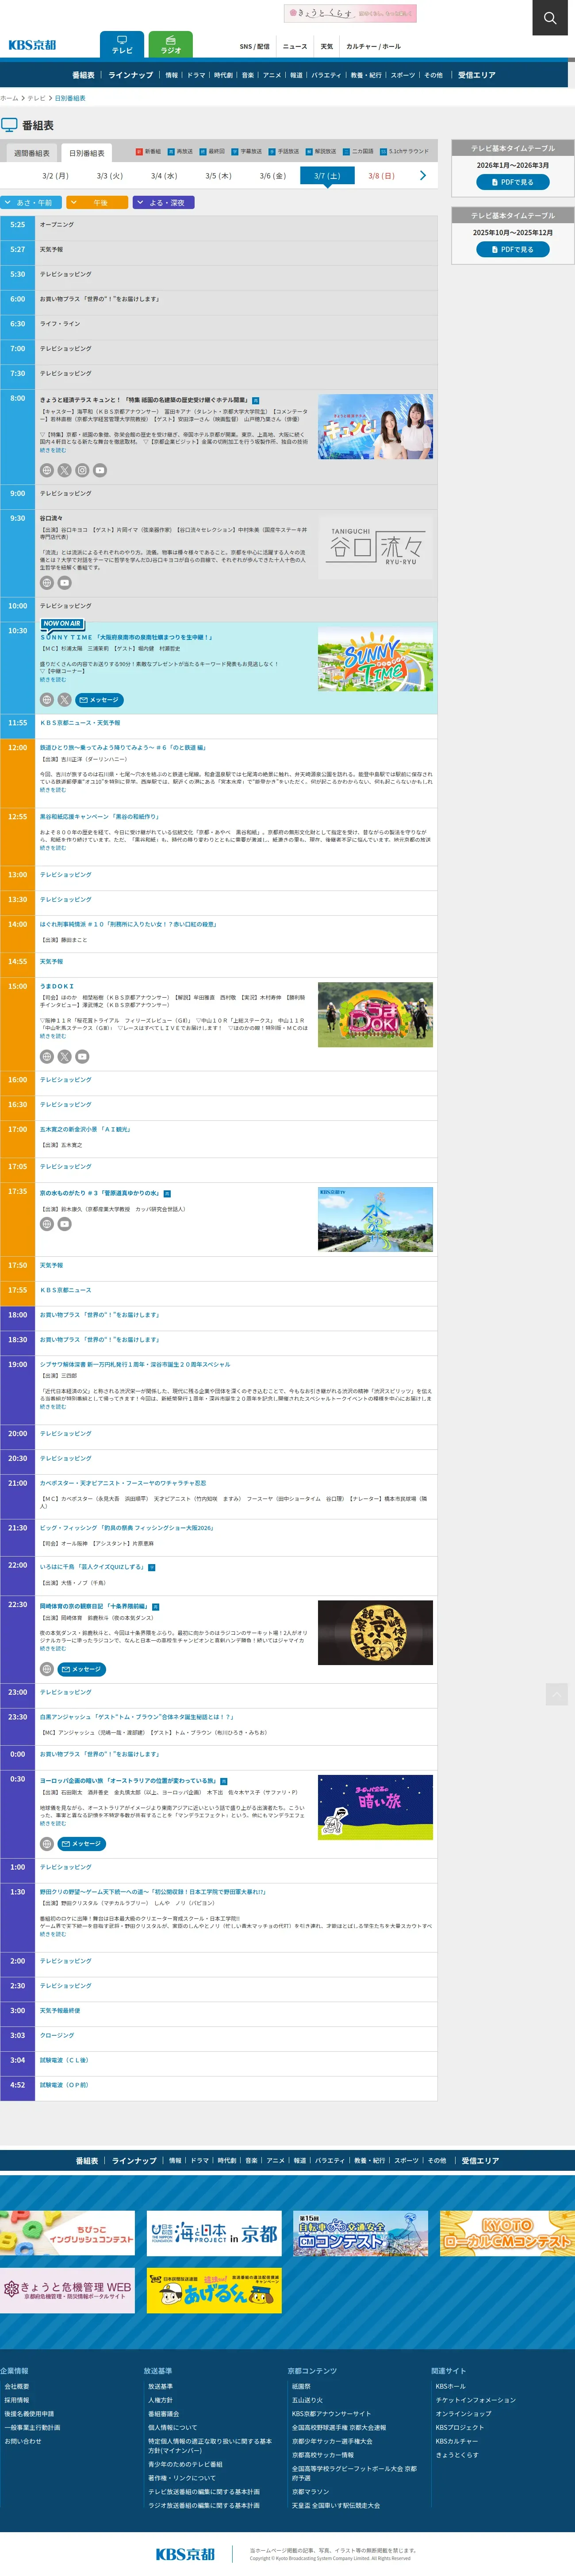Click the KBS京都 logo in the header

(32, 45)
